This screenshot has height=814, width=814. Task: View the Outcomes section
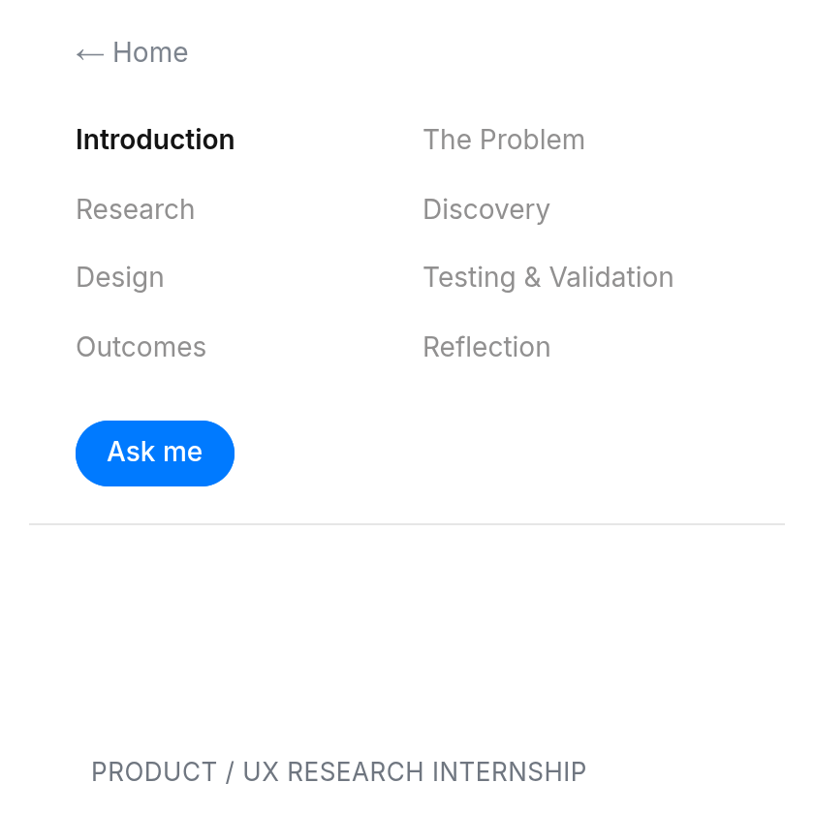pos(141,347)
